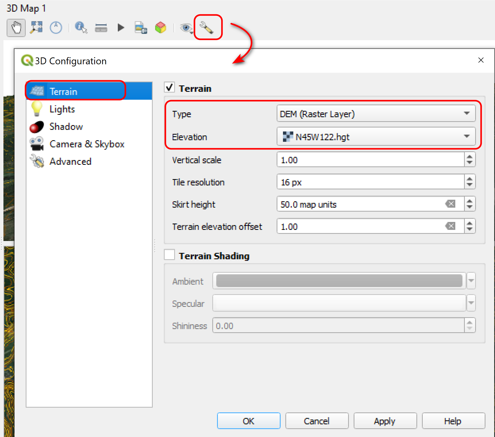Uncheck the Terrain checkbox

[x=169, y=87]
